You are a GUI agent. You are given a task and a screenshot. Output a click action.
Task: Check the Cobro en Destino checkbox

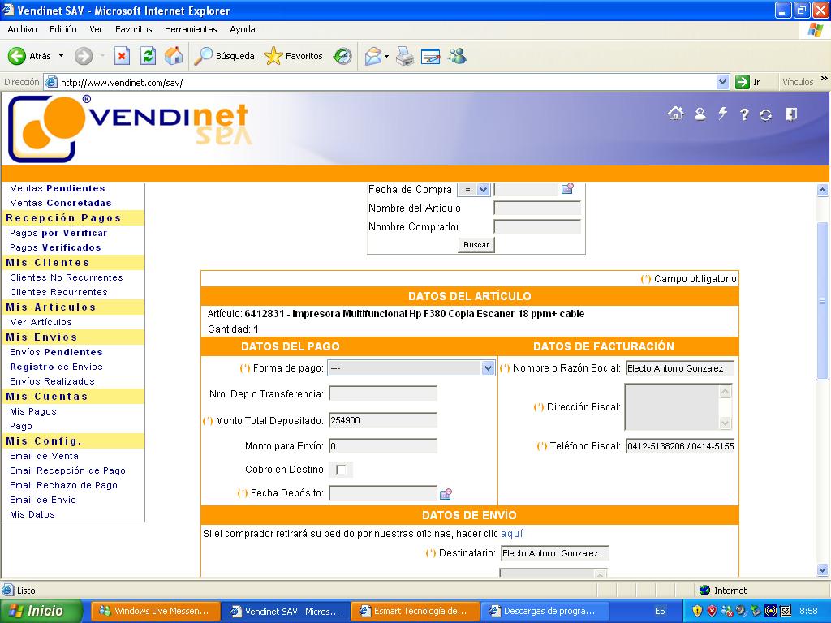tap(341, 470)
